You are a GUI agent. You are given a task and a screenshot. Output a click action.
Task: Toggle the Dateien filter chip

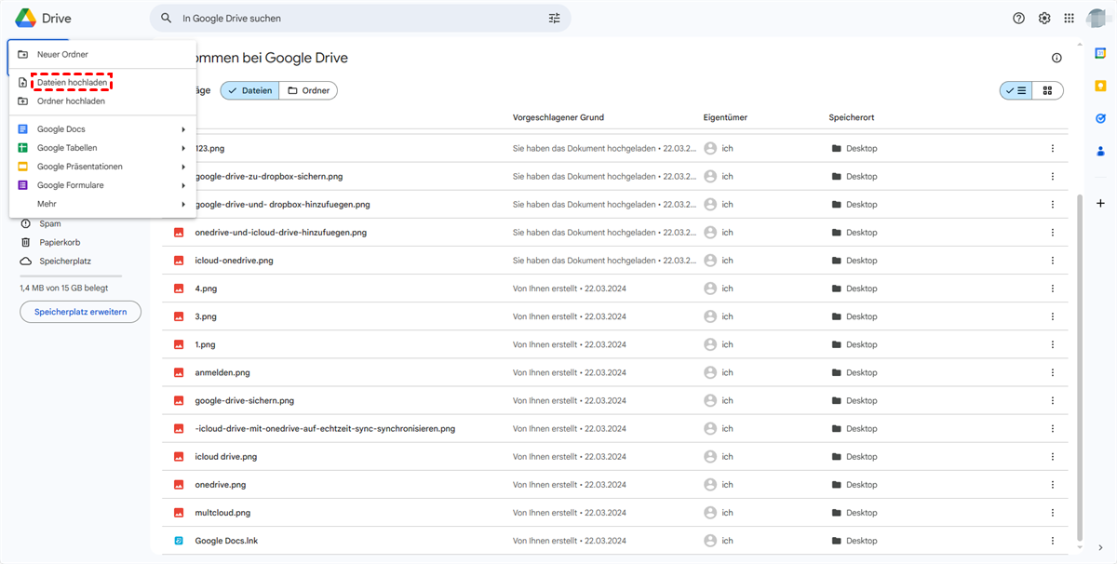pyautogui.click(x=249, y=90)
